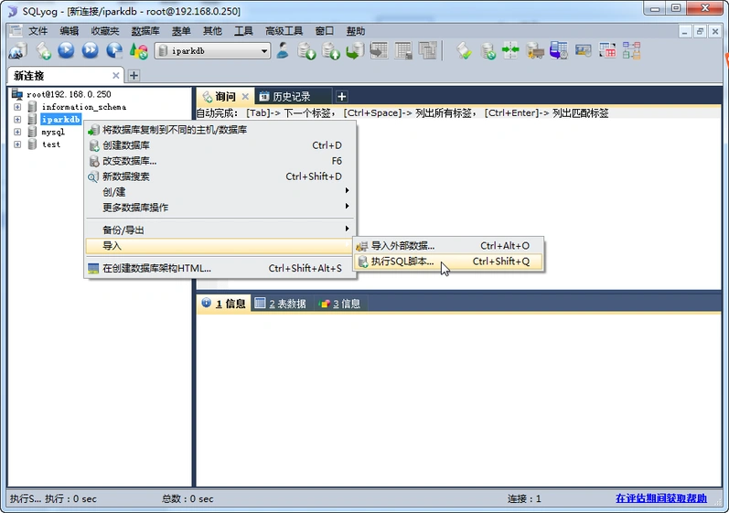729x513 pixels.
Task: Open the 帮助 menu
Action: 356,31
